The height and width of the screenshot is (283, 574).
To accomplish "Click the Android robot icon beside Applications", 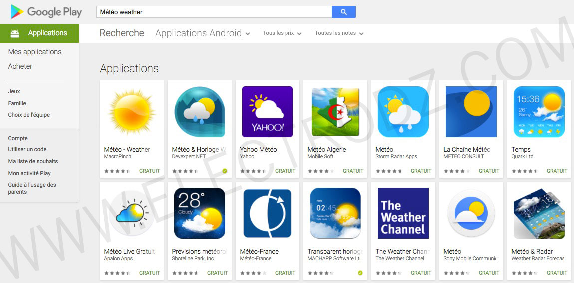I will 15,33.
